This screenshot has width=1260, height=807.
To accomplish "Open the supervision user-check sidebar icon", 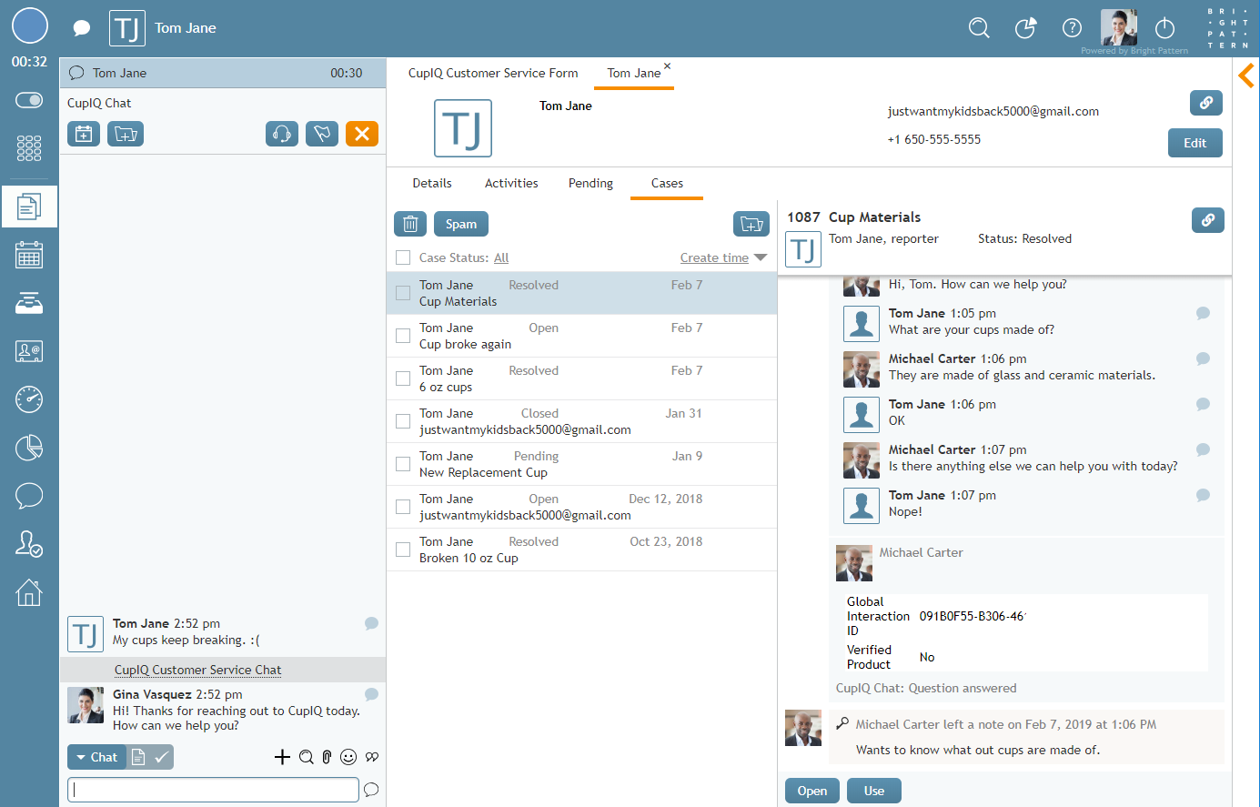I will click(29, 544).
